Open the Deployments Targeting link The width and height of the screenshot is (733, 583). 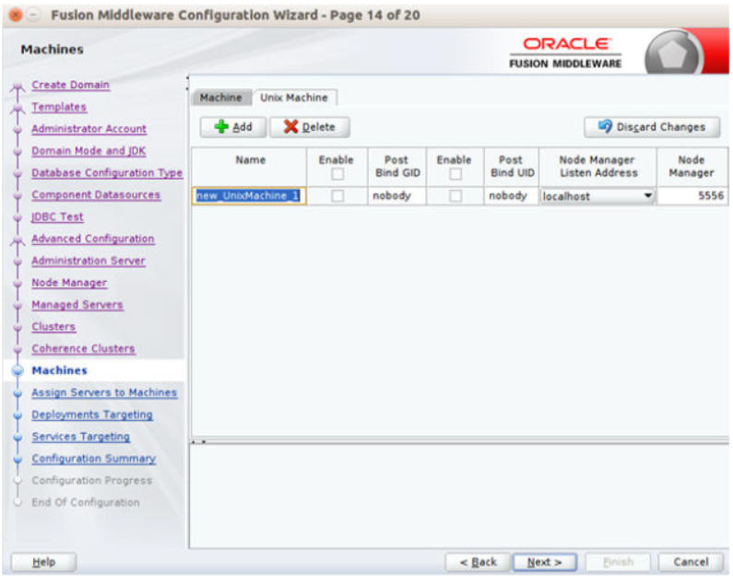pos(92,414)
